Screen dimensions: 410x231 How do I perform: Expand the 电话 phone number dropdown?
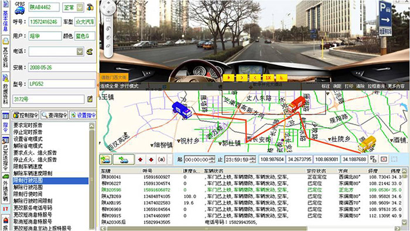(80, 51)
